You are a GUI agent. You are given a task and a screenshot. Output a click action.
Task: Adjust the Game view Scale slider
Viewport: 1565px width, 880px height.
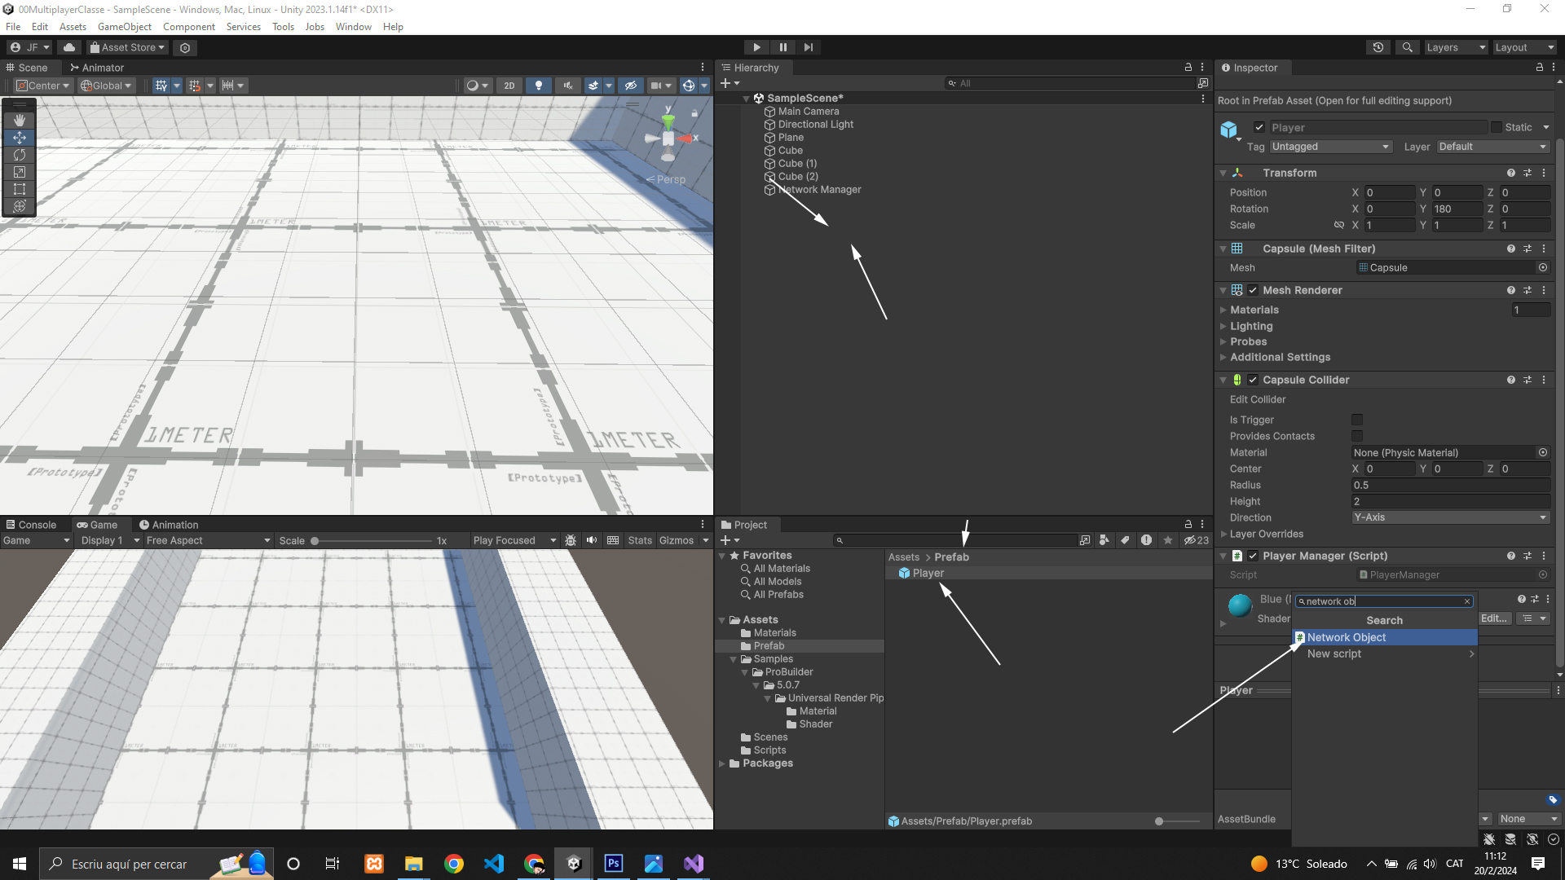[315, 541]
